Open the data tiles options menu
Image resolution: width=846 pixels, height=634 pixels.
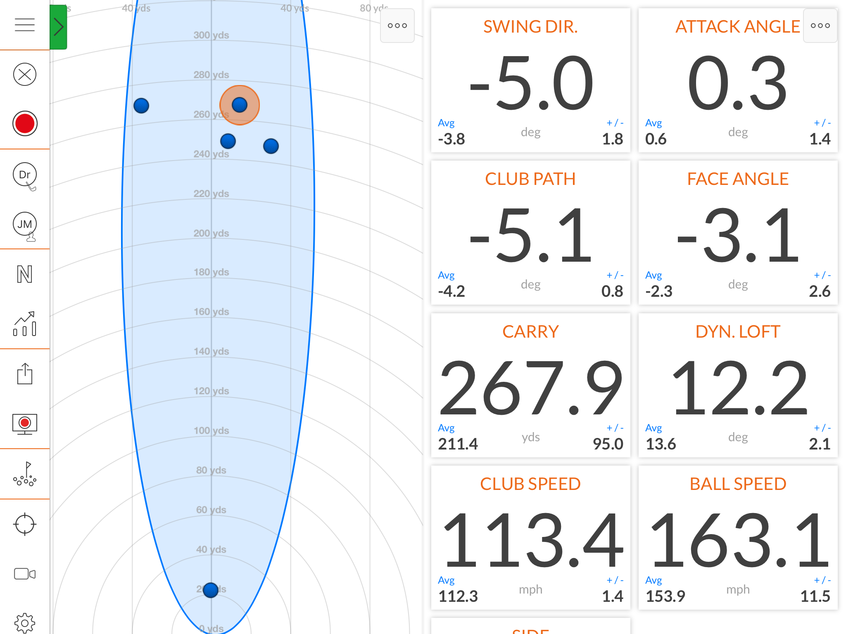tap(820, 26)
